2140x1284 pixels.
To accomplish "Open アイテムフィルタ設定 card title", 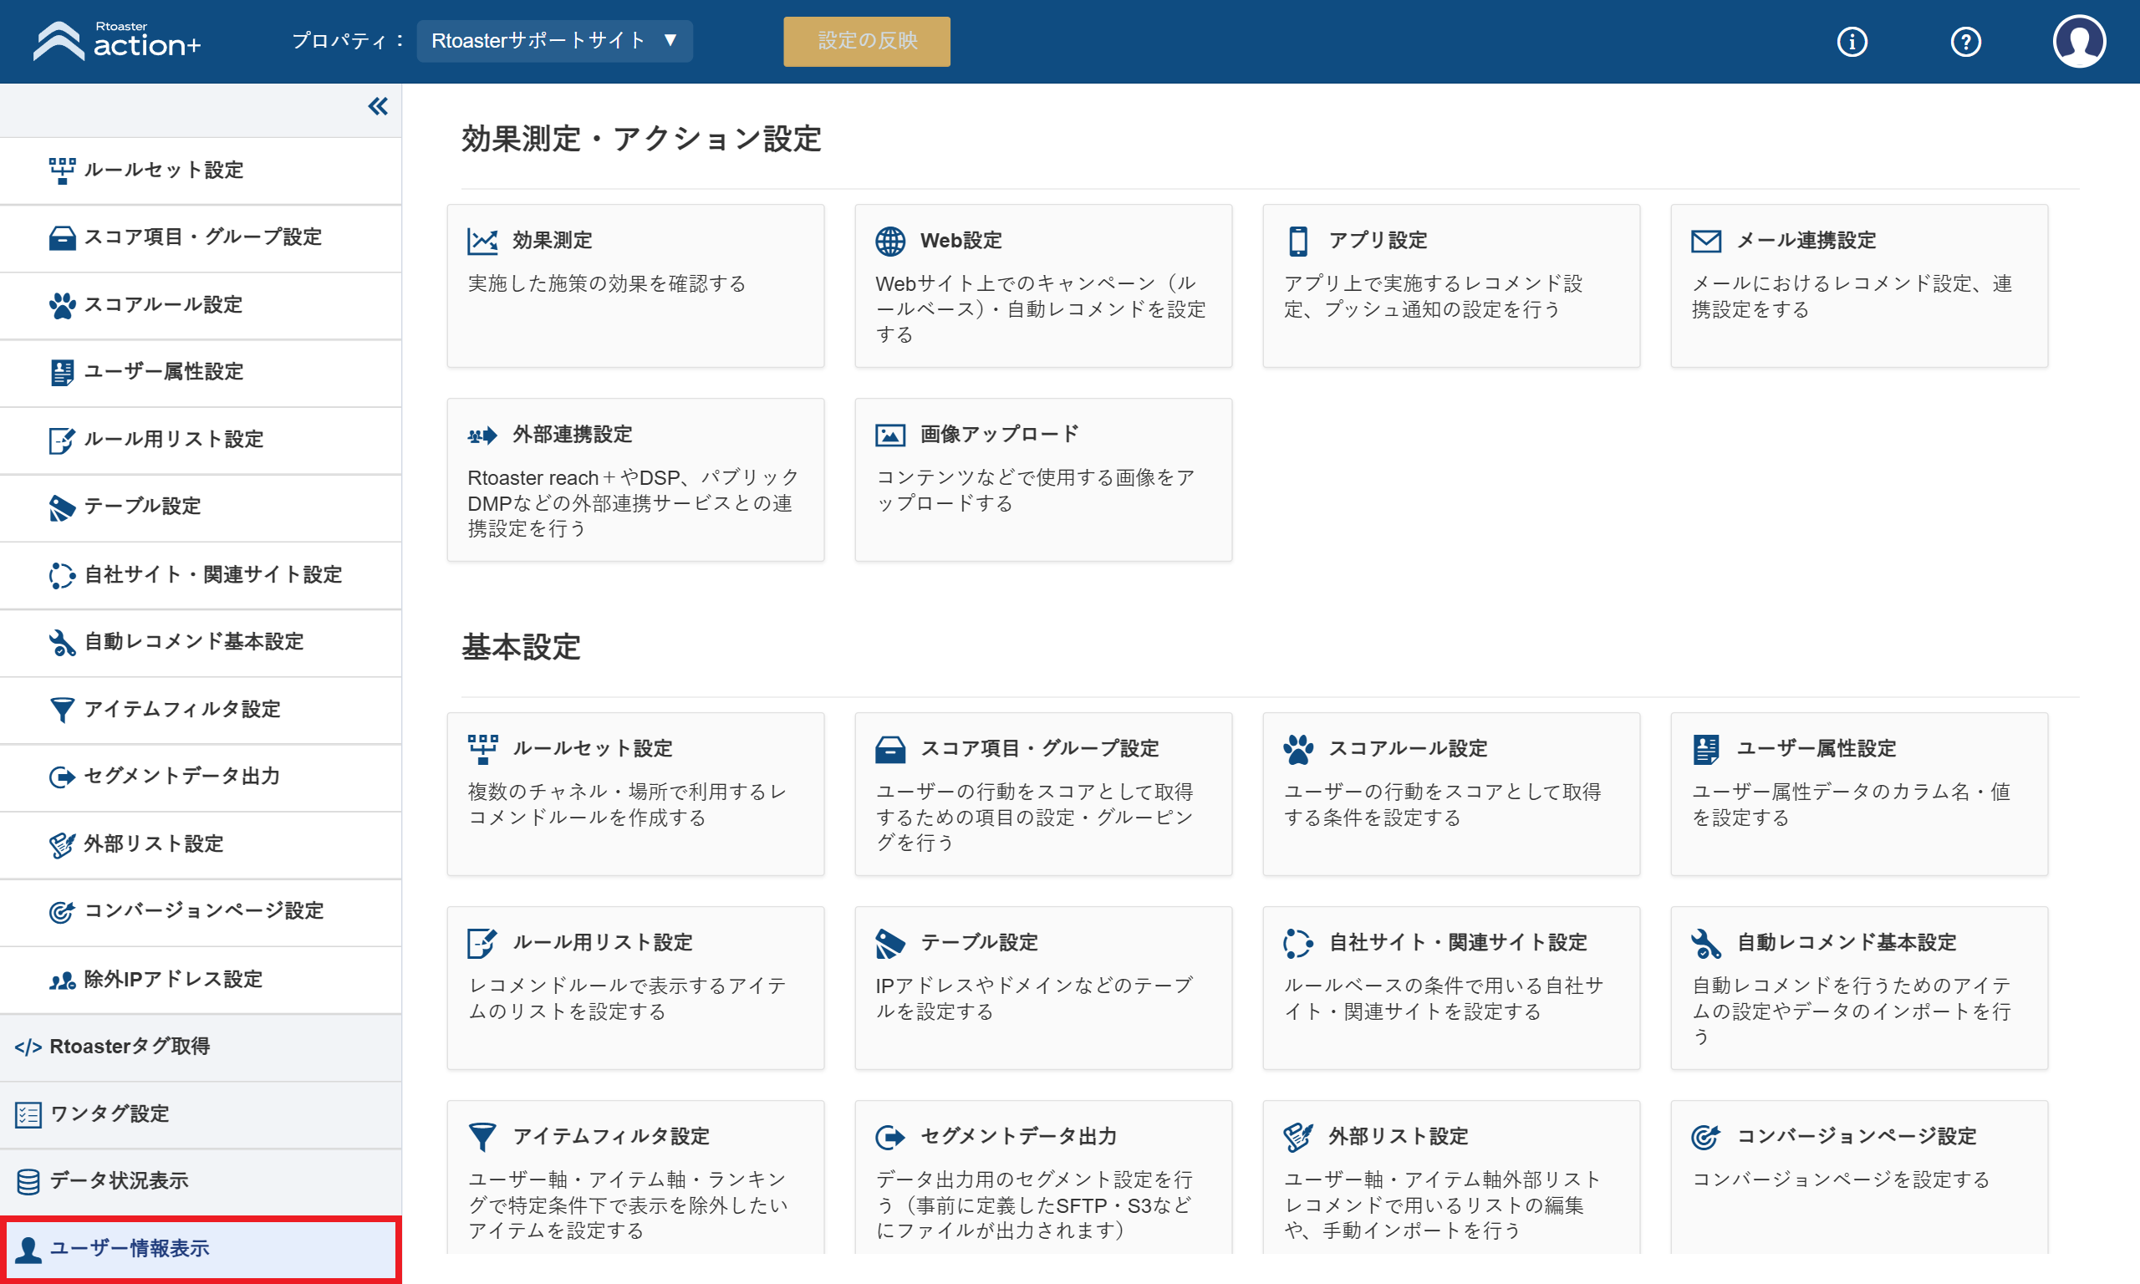I will coord(611,1137).
